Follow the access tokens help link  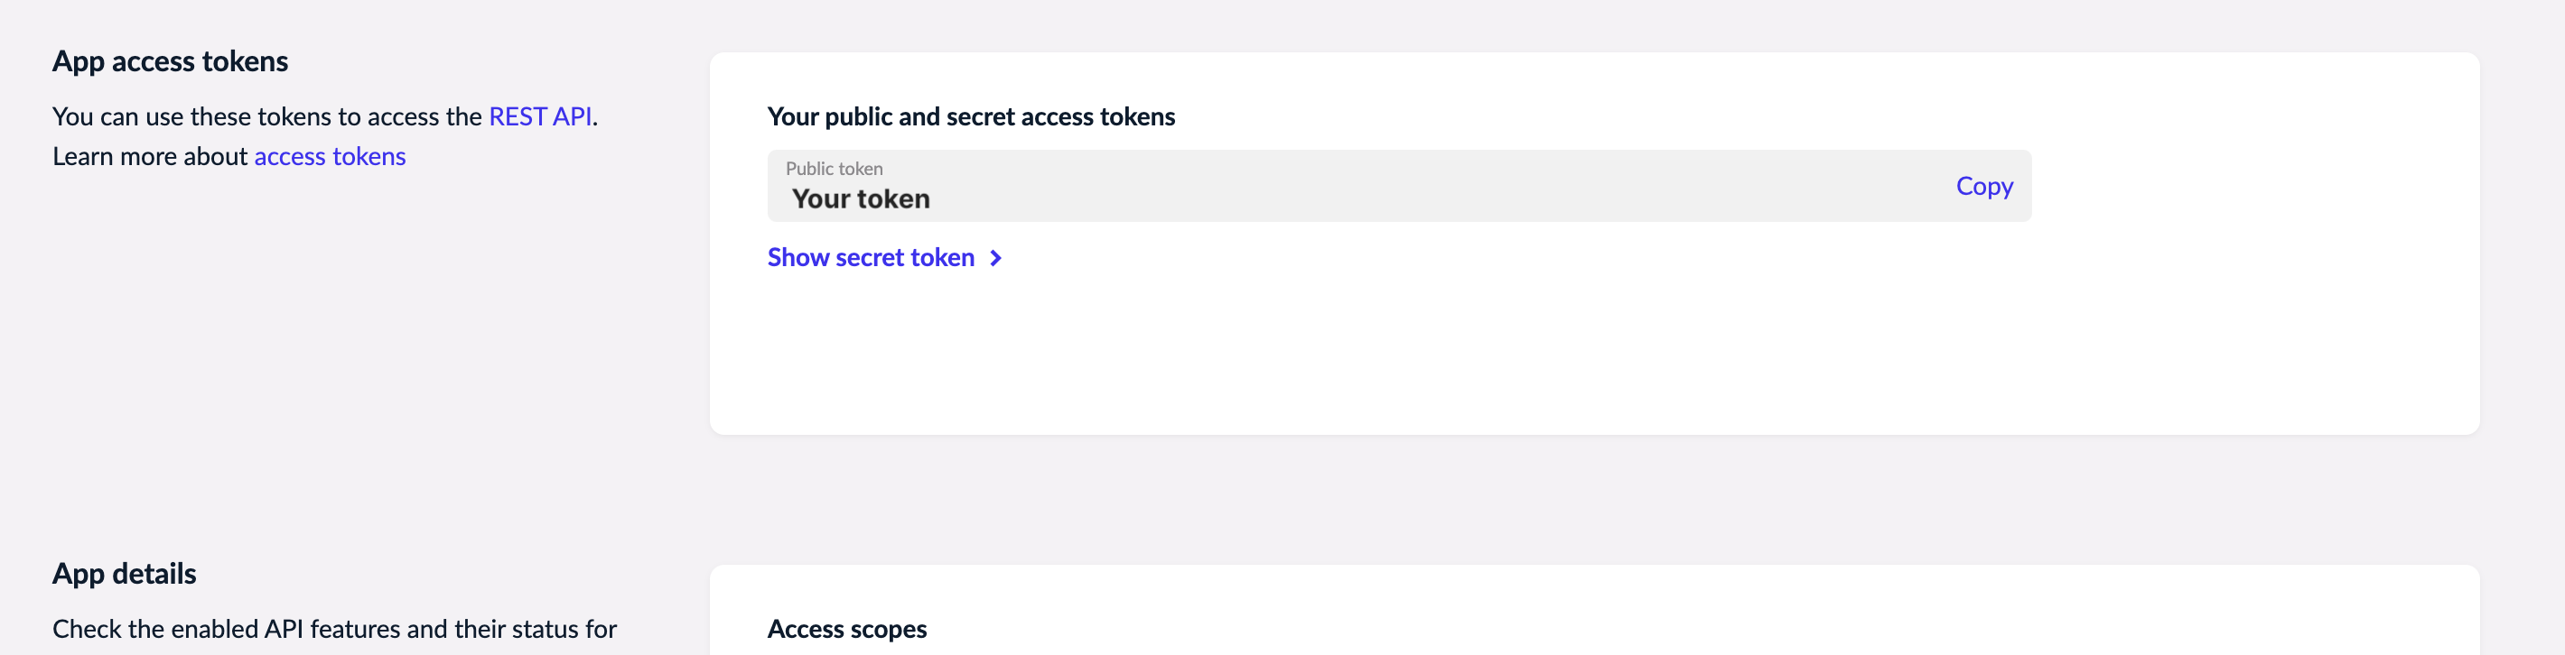tap(330, 156)
